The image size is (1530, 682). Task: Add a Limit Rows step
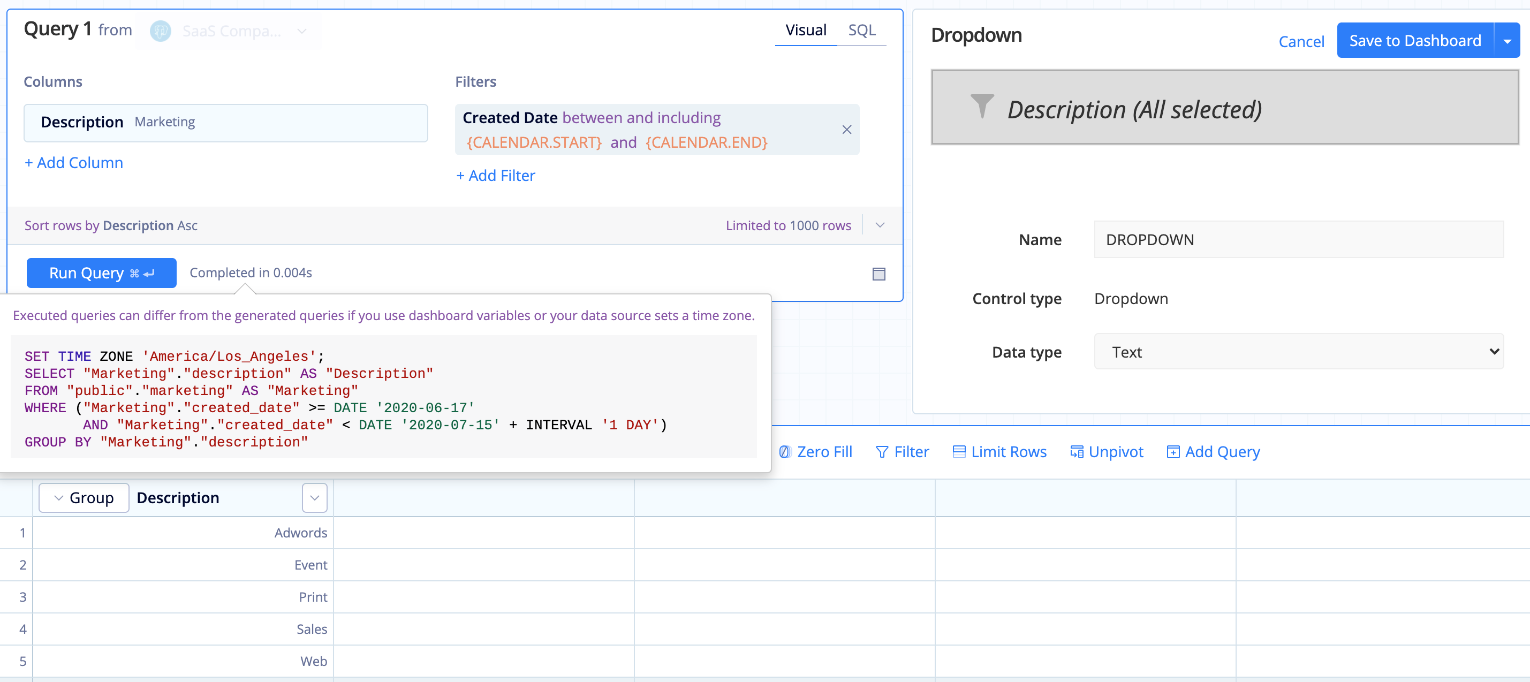(999, 452)
